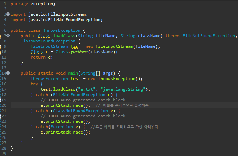Click 'Exception' in catch on line 24
The width and height of the screenshot is (238, 156).
click(x=62, y=127)
